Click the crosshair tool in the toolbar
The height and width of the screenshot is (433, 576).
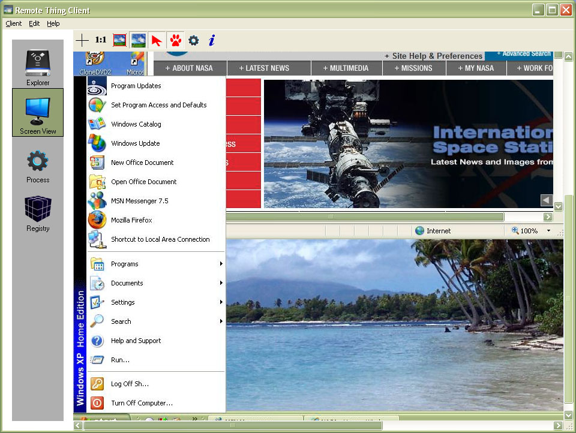(82, 40)
